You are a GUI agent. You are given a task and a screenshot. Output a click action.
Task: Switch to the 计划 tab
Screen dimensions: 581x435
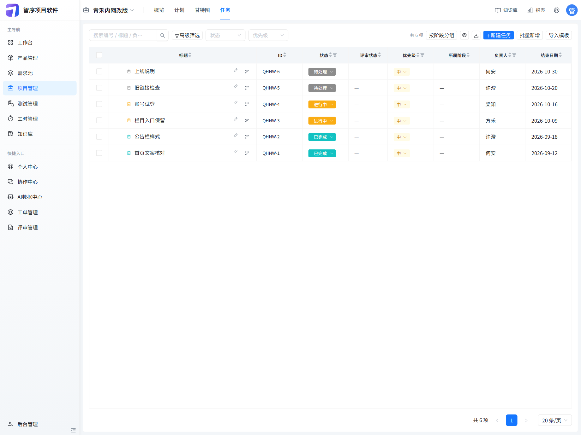(x=179, y=10)
